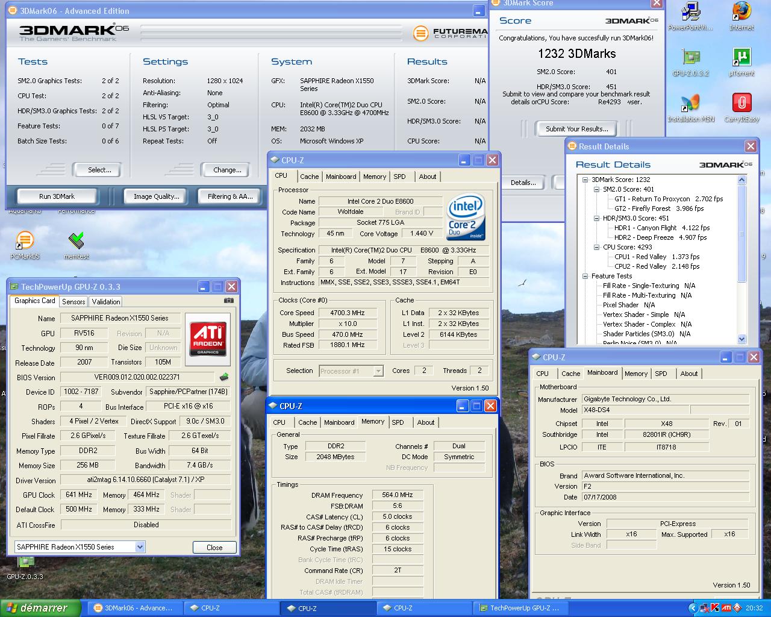Viewport: 771px width, 617px height.
Task: Open Installation MSN desktop icon
Action: coord(690,108)
